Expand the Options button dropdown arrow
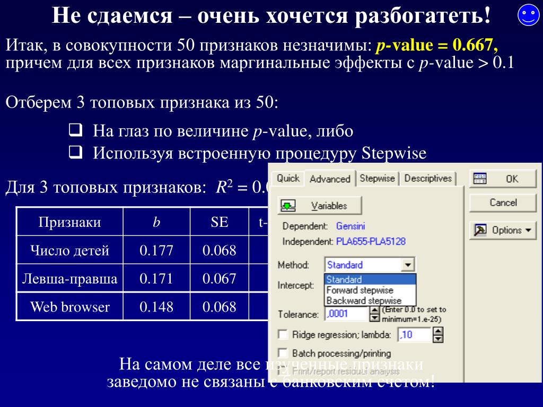 (529, 230)
